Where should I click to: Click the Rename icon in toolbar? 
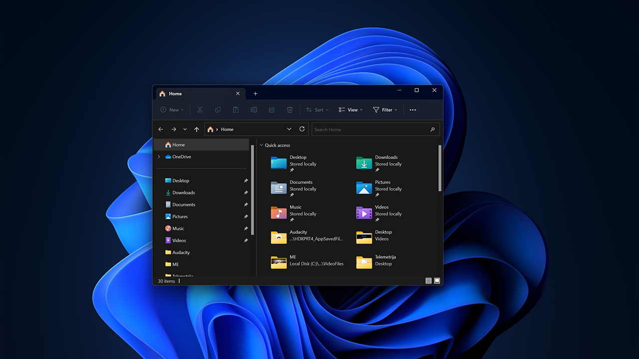[x=254, y=110]
